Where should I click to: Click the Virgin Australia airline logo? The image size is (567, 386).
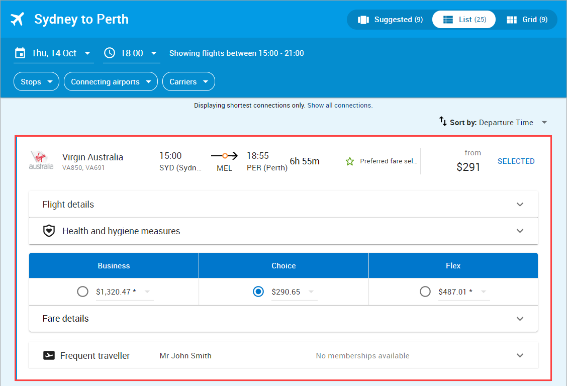point(41,161)
